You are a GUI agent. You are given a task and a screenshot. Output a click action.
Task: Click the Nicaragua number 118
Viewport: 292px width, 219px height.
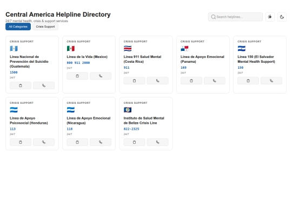[70, 129]
